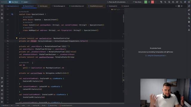Open the Build hammer tool icon
Image resolution: width=191 pixels, height=107 pixels.
tap(2, 78)
